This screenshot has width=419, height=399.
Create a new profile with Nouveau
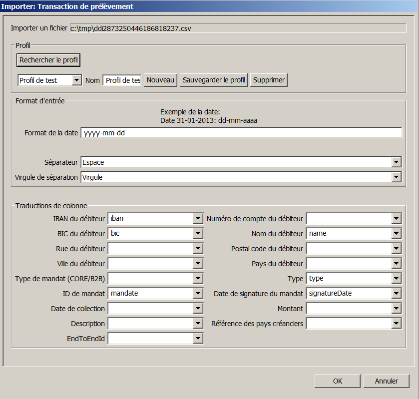160,80
